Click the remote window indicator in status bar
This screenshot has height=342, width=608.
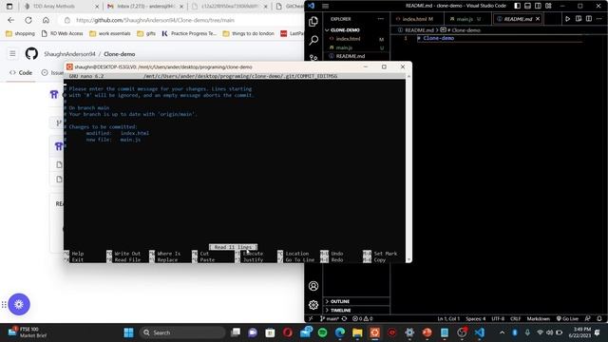click(x=311, y=319)
